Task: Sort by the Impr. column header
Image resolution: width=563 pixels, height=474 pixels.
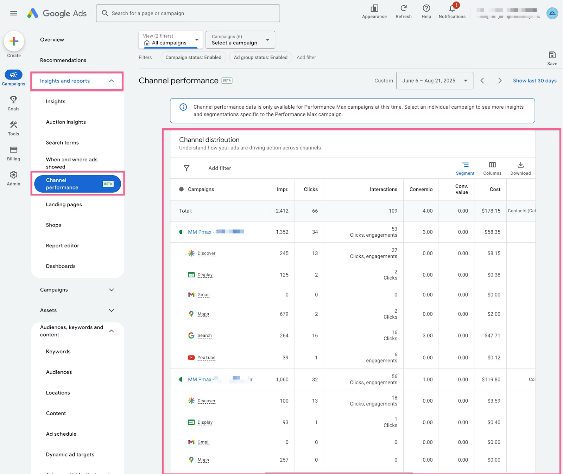Action: pos(282,189)
